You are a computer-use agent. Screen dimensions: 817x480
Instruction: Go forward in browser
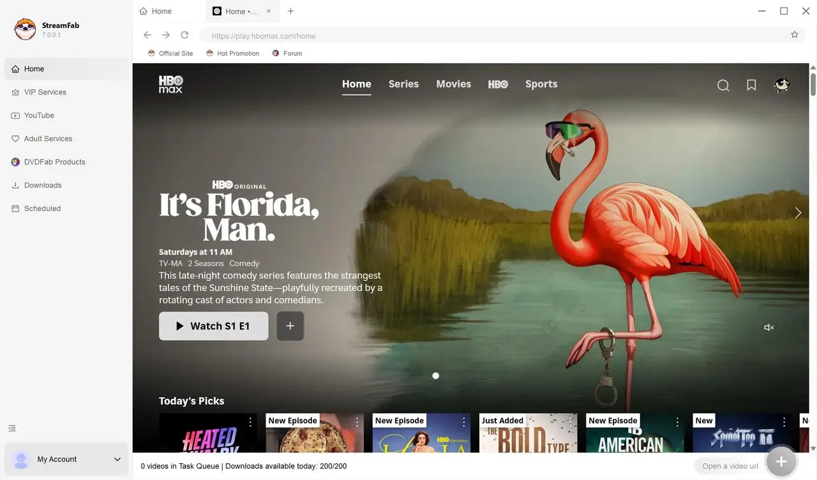[166, 35]
